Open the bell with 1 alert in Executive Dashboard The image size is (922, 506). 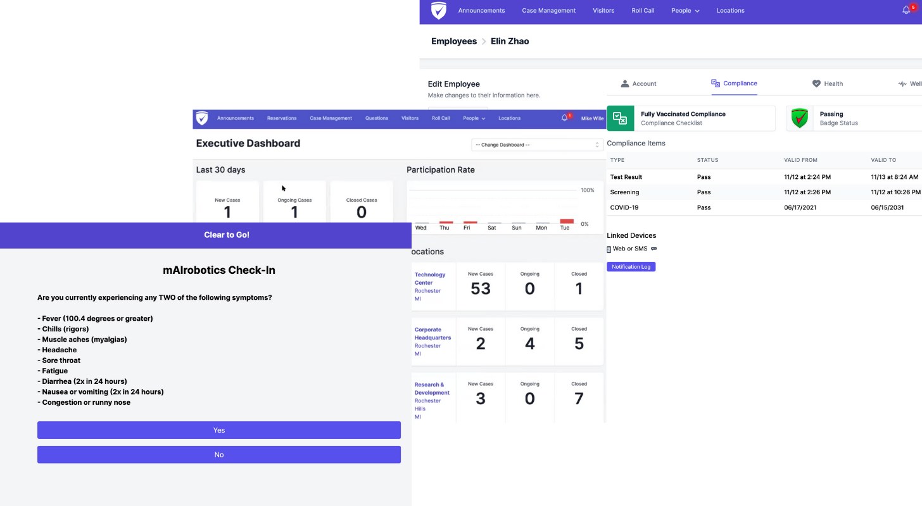(565, 118)
